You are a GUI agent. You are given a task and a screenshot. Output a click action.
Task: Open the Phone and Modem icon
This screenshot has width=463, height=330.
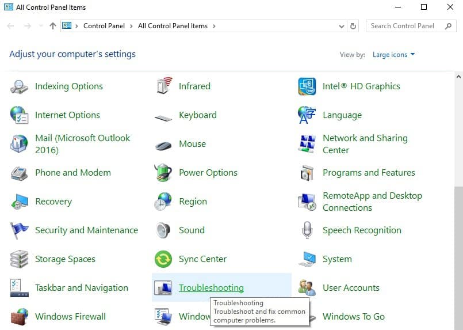[19, 173]
